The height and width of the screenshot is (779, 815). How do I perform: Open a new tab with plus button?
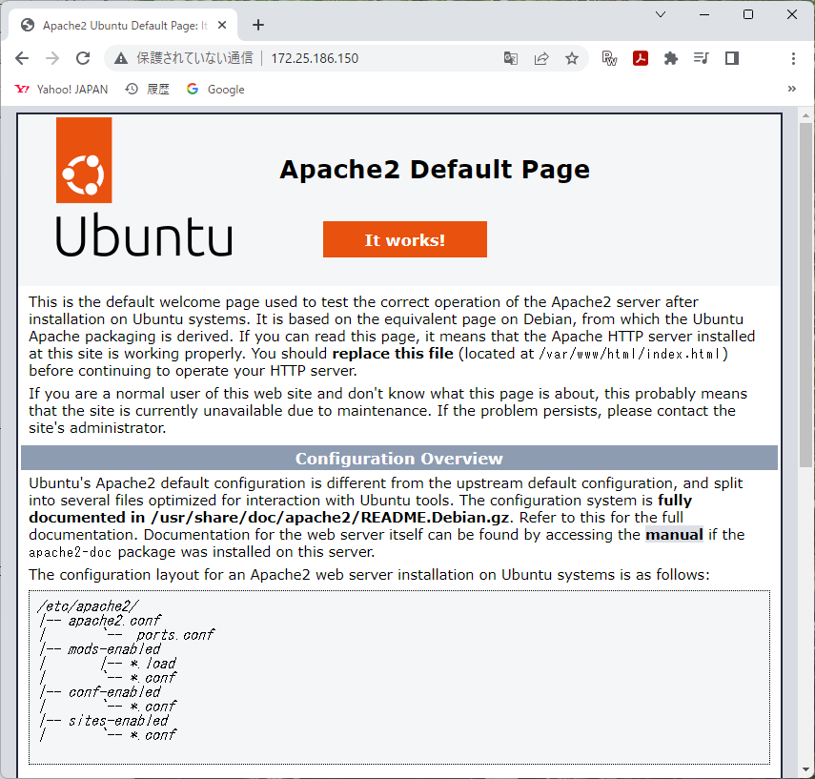coord(258,25)
